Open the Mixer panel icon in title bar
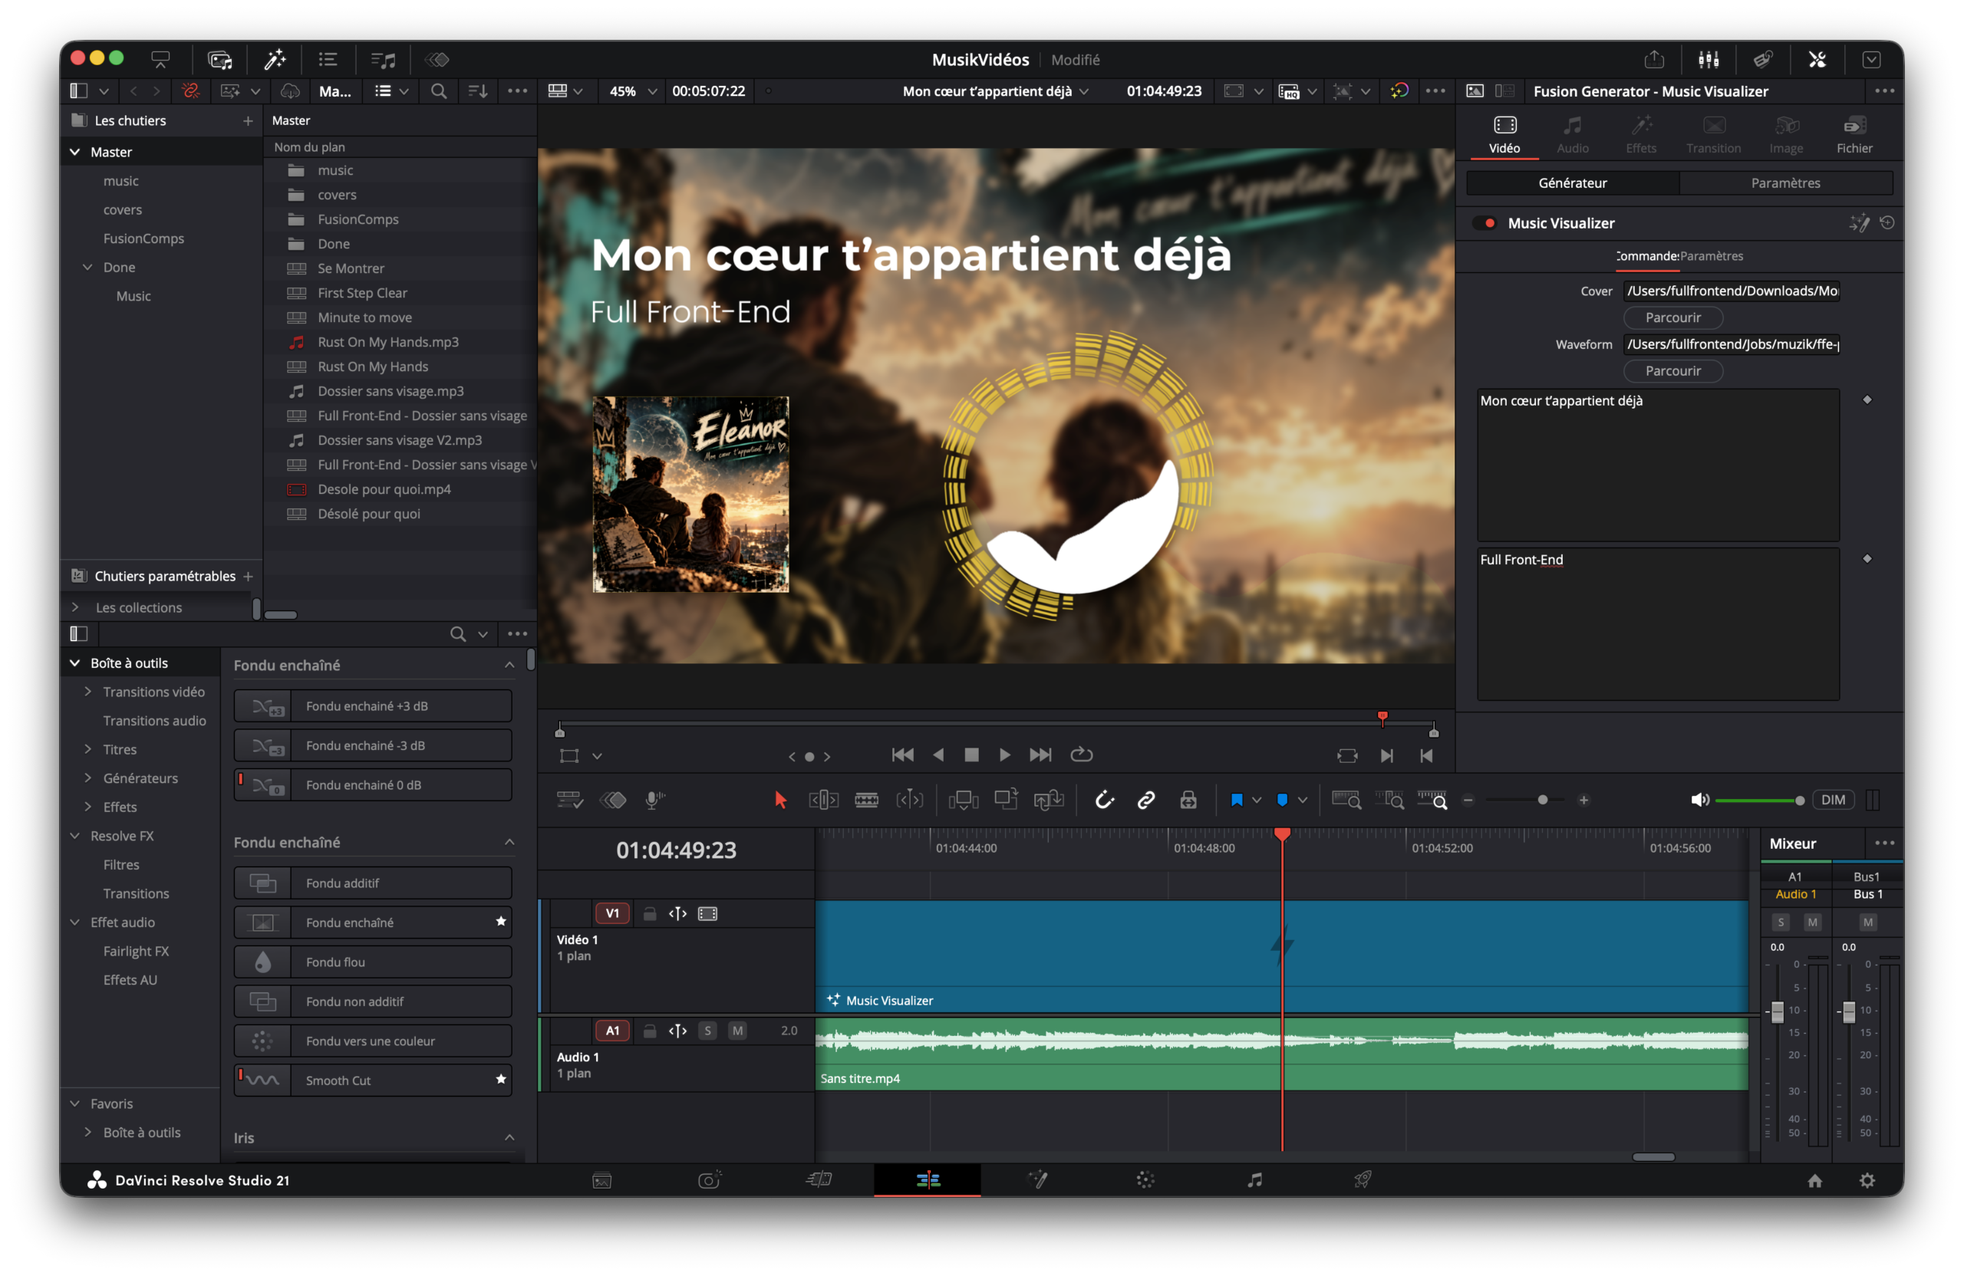The height and width of the screenshot is (1276, 1964). tap(1709, 59)
